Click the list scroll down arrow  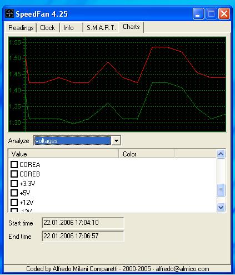click(x=221, y=207)
